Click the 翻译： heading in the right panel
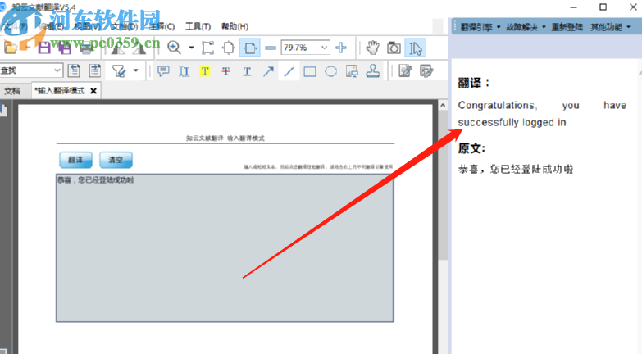642x354 pixels. [x=473, y=83]
